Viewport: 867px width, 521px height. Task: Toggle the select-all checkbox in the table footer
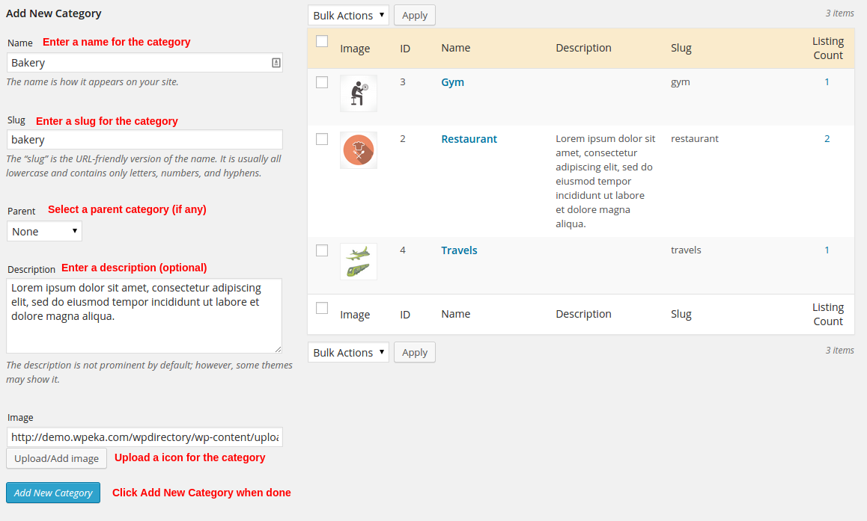[x=322, y=308]
